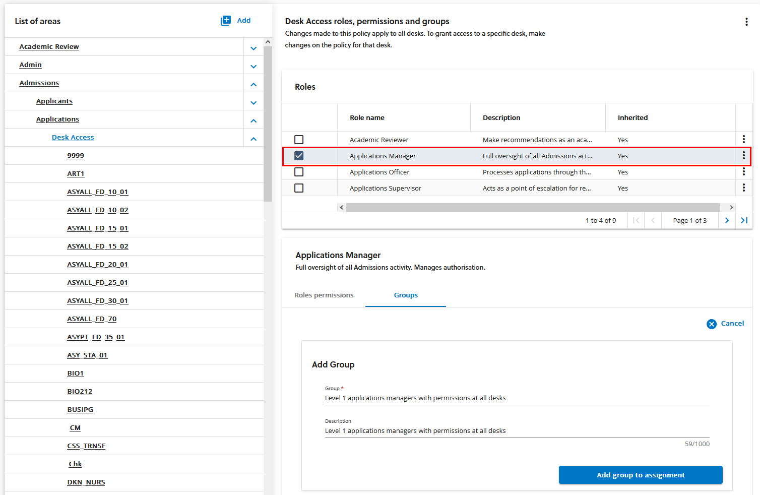This screenshot has width=760, height=495.
Task: Expand the Applicants sub-area
Action: point(254,103)
